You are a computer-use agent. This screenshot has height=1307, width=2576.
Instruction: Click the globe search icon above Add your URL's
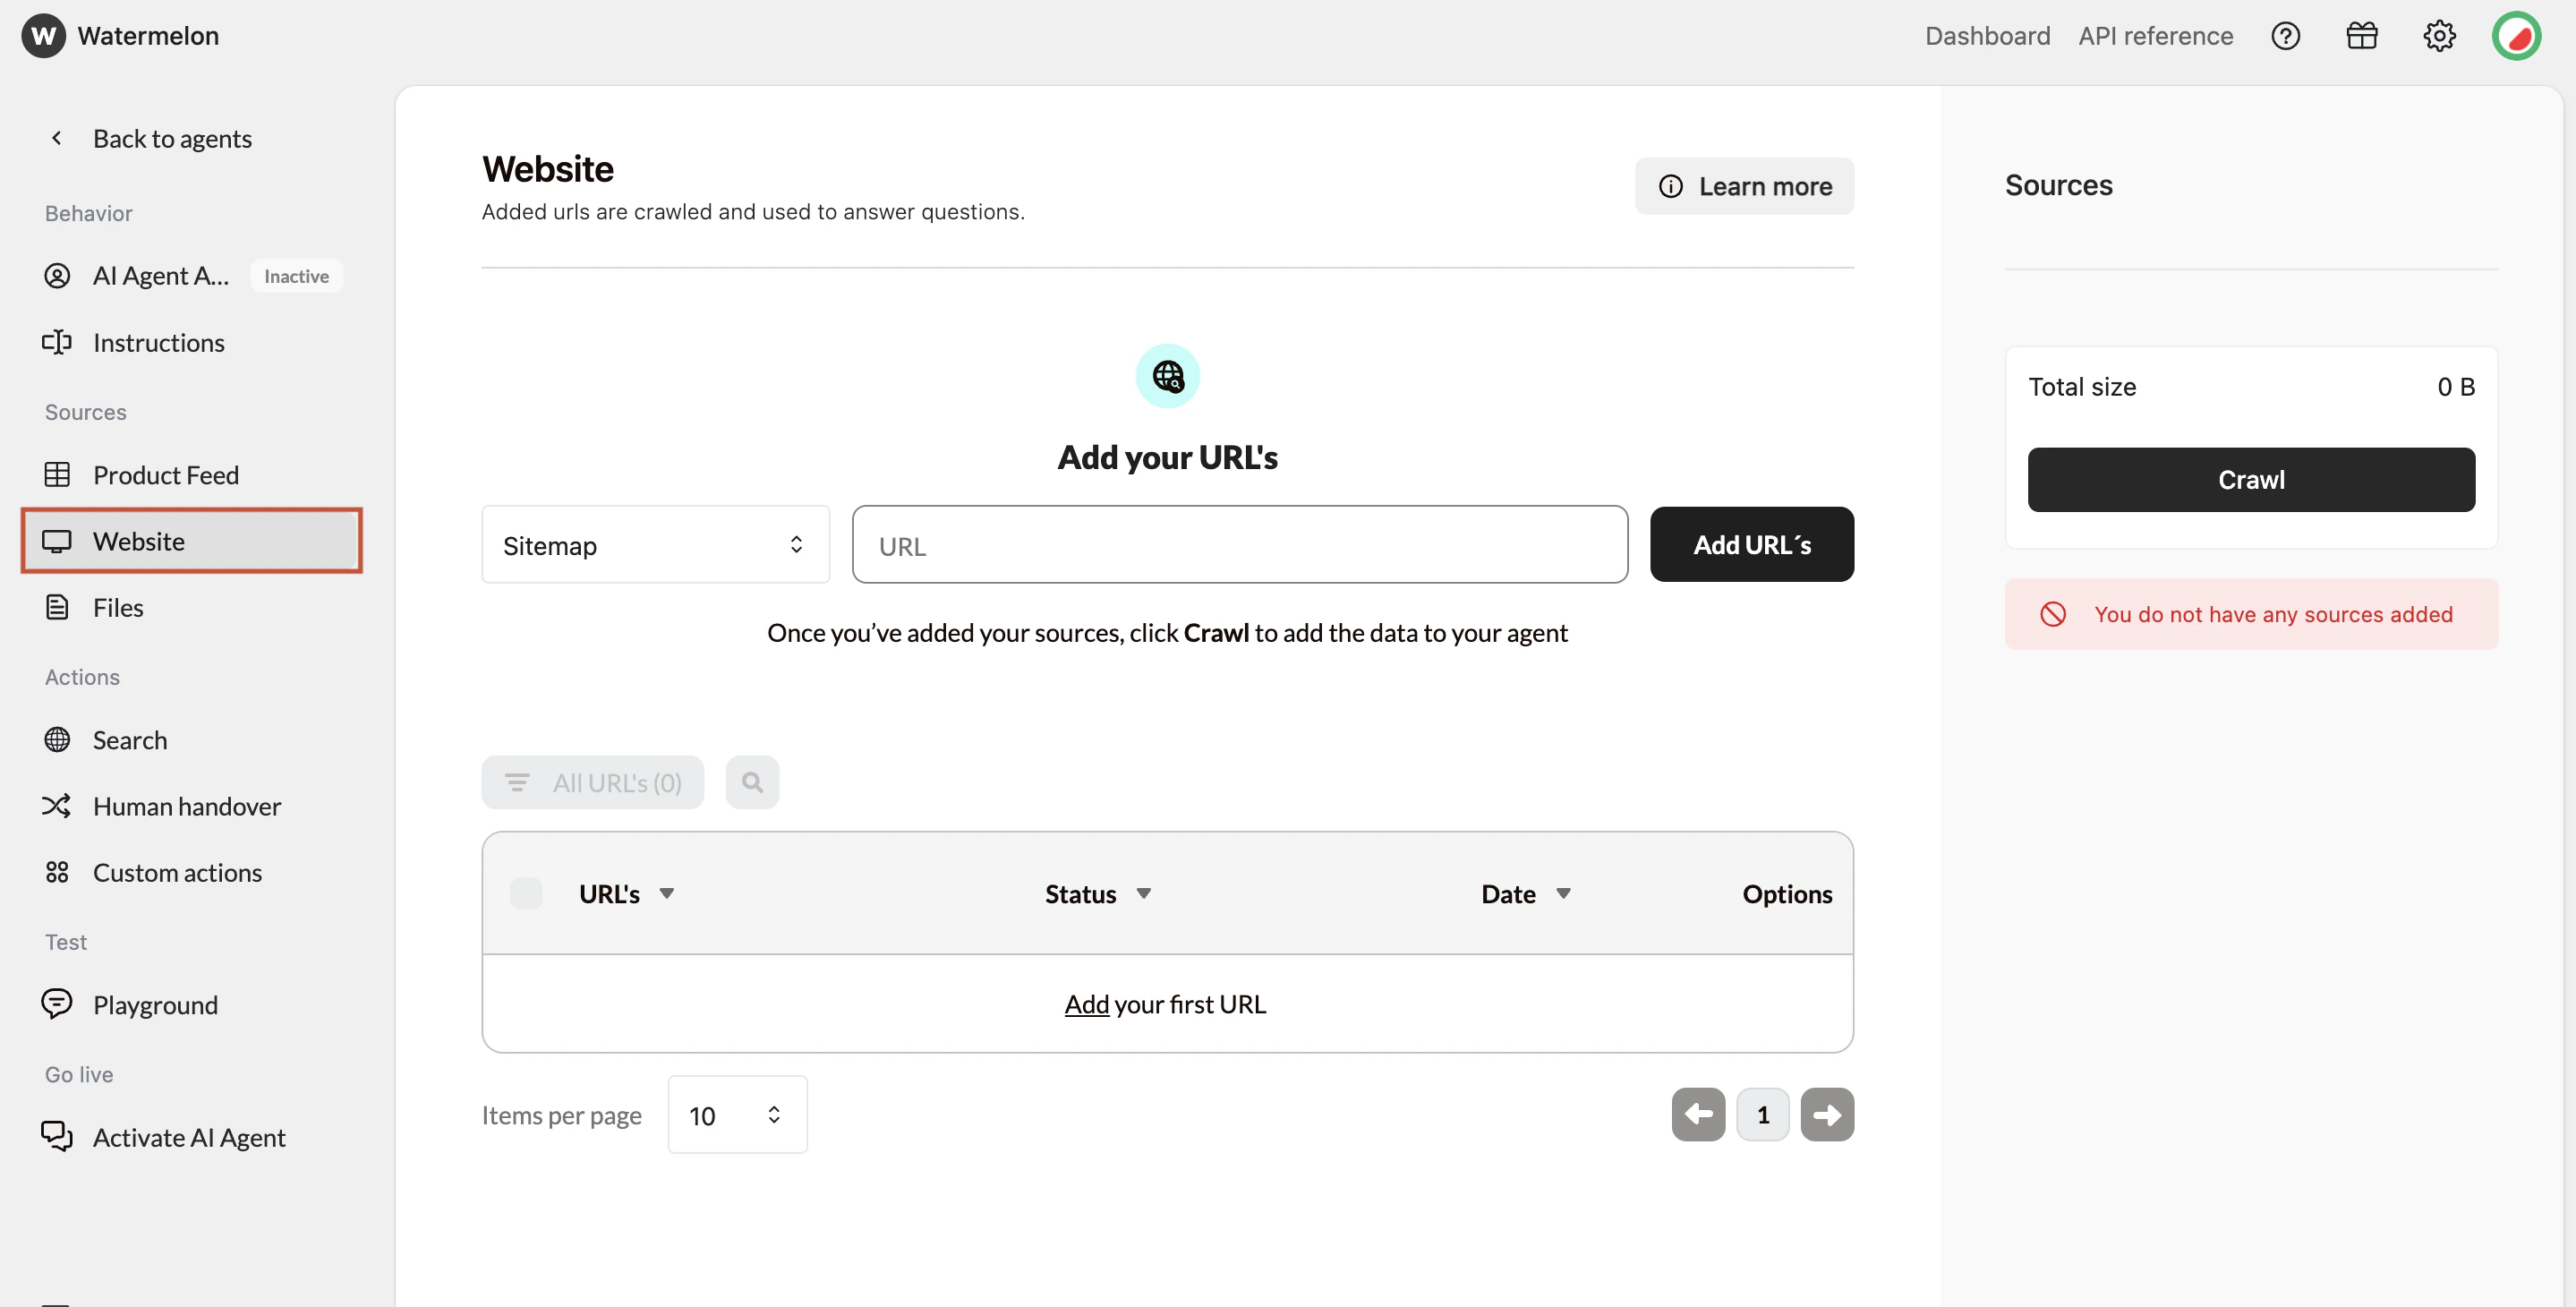(x=1167, y=376)
